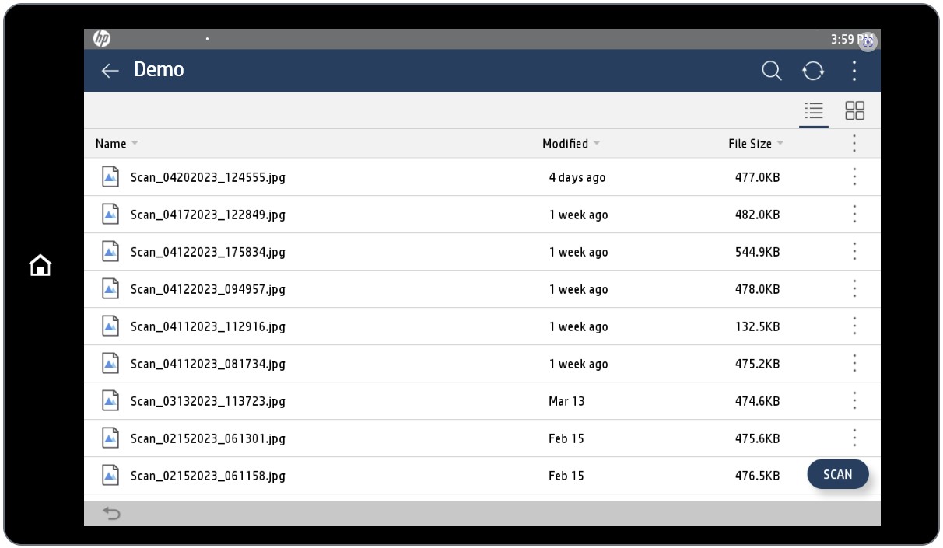Select file name Scan_04122023_175834.jpg
This screenshot has height=548, width=943.
point(208,253)
